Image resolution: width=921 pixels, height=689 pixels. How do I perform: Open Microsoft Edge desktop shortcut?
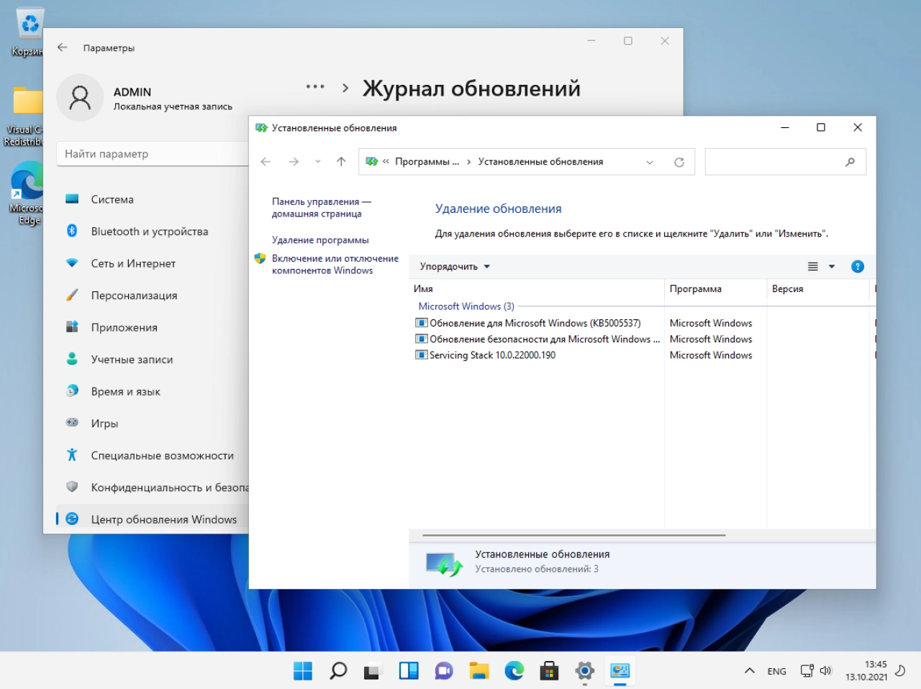pos(27,193)
